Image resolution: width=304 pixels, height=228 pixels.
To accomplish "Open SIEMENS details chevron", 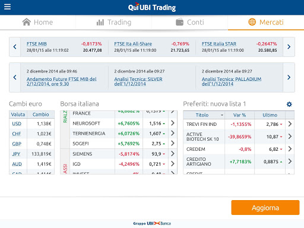I will (x=173, y=154).
